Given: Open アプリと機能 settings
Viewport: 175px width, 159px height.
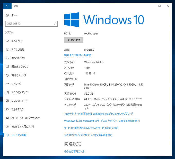Looking at the screenshot, I should (x=18, y=49).
